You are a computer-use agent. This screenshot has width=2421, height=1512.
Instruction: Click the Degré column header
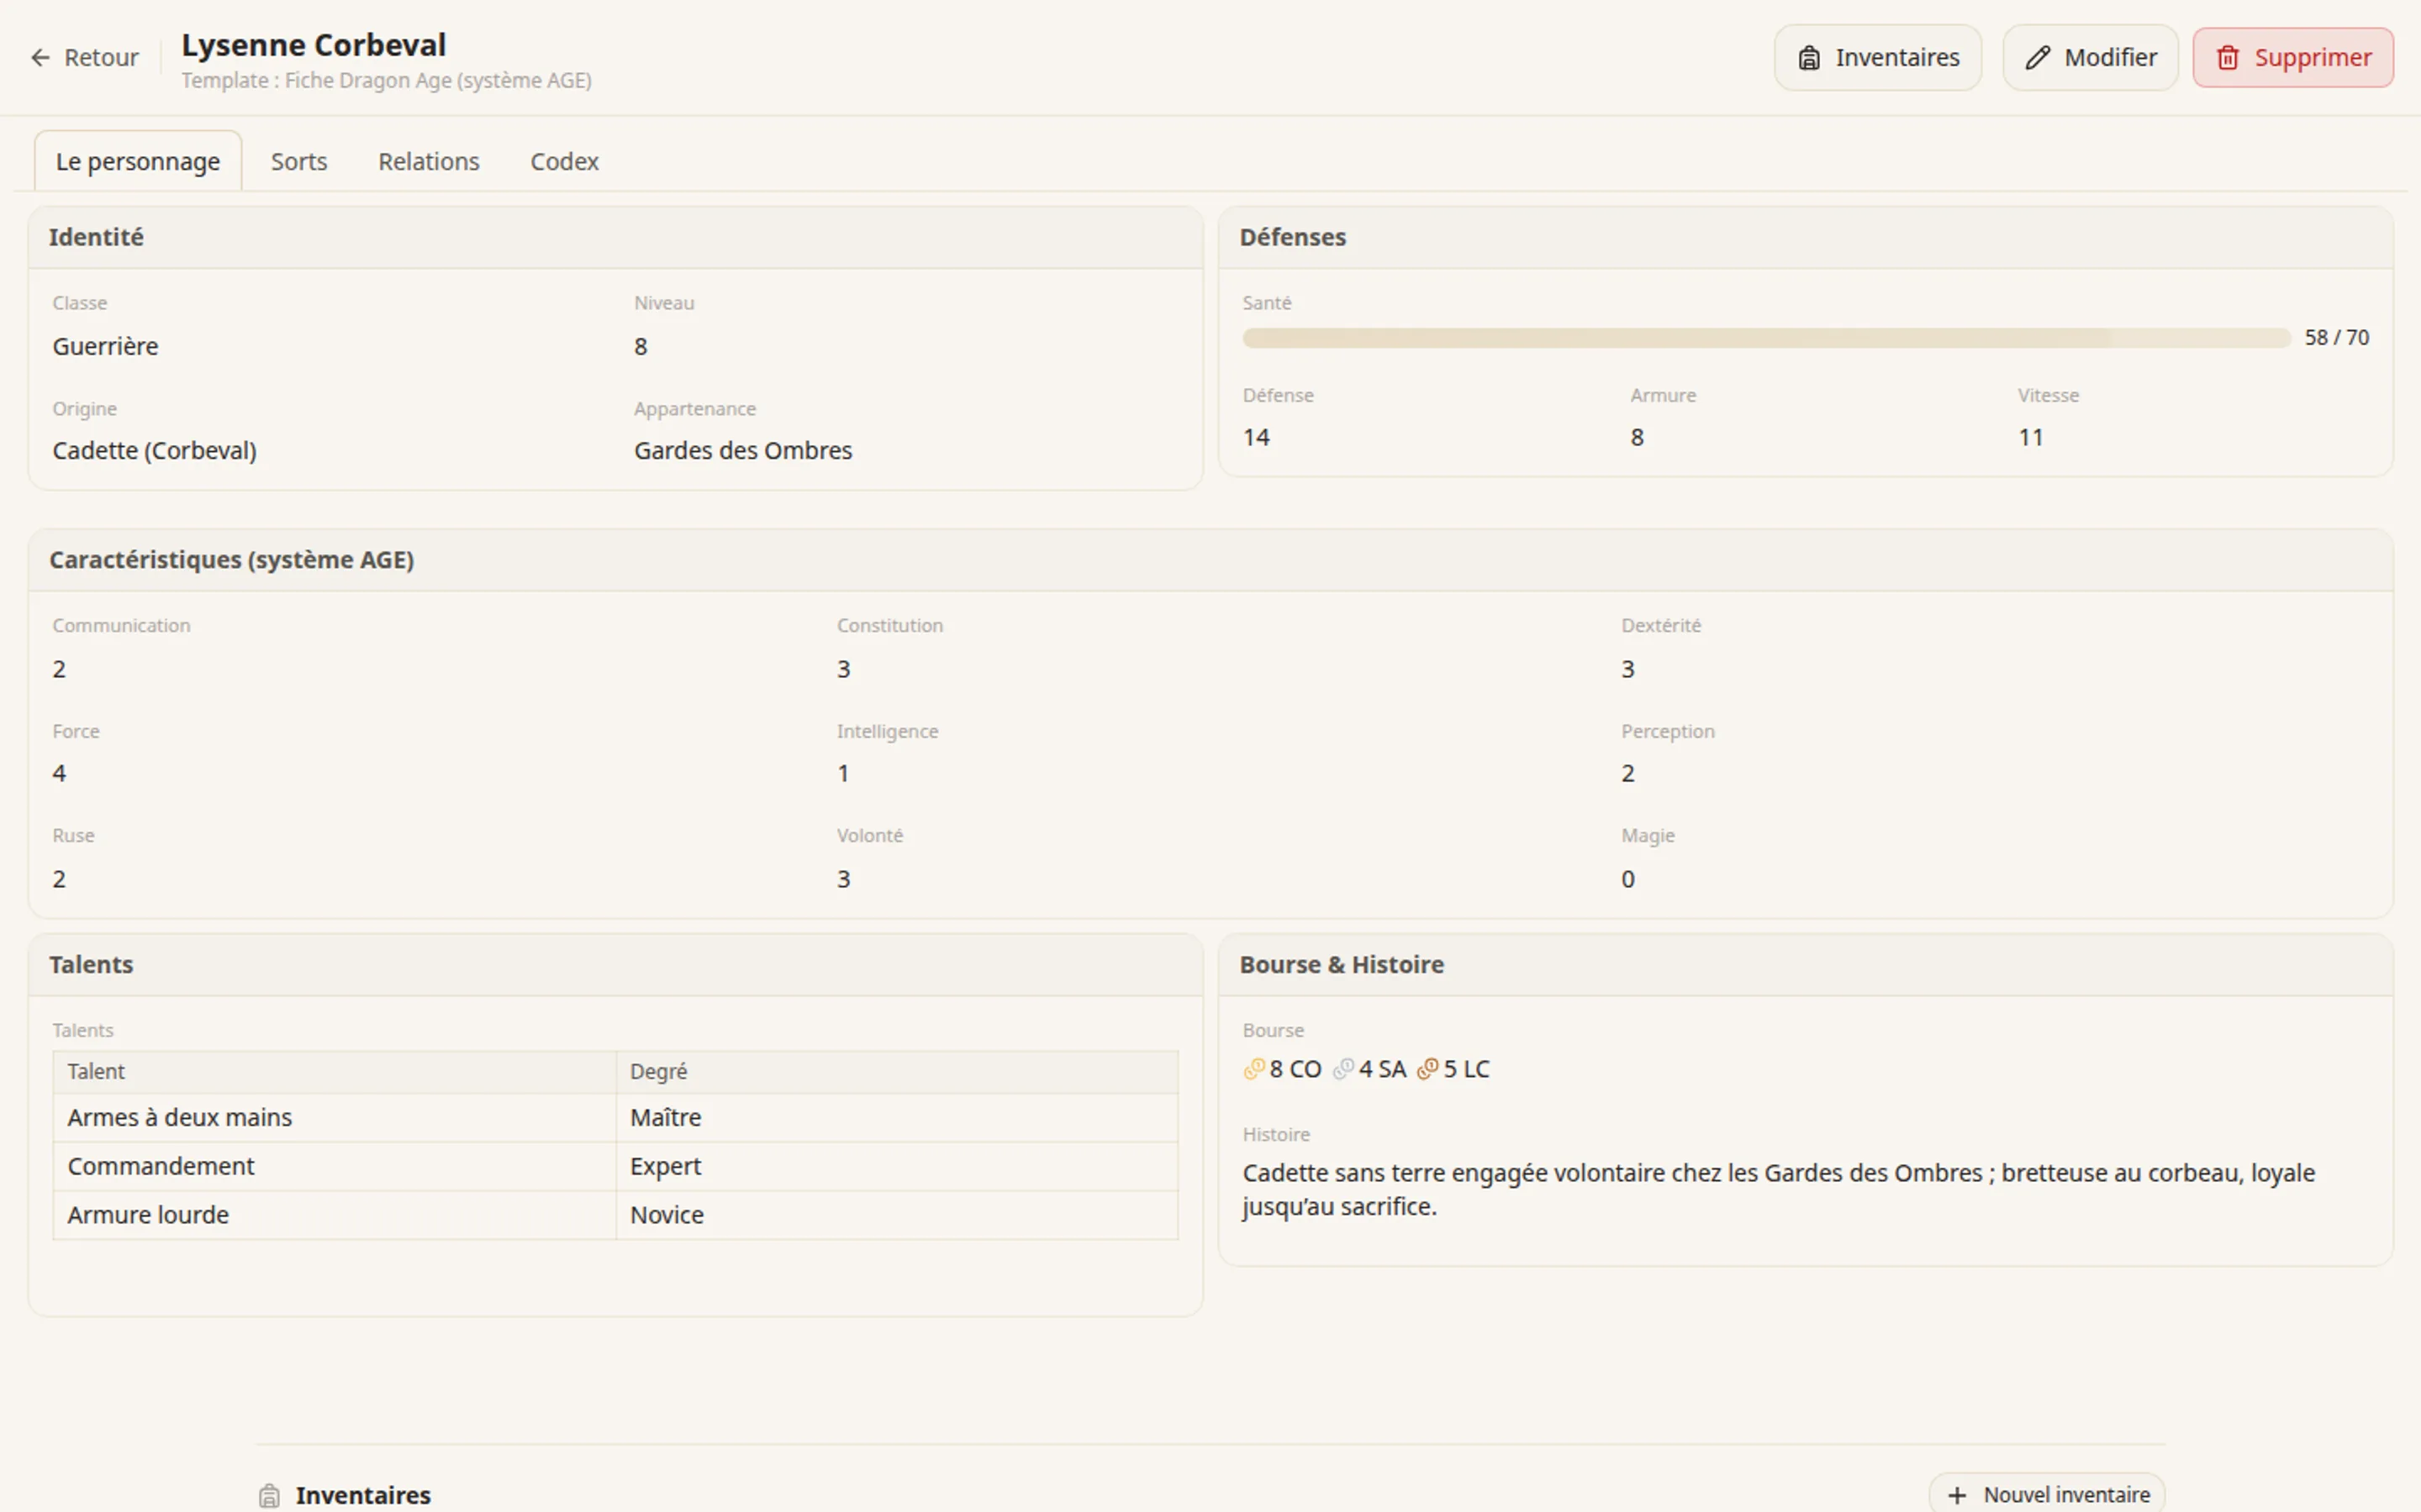(898, 1072)
